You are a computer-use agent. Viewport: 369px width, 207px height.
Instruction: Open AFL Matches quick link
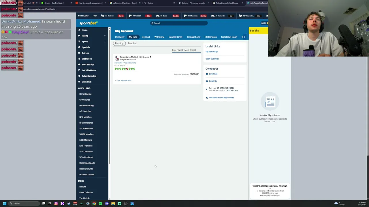point(85,111)
